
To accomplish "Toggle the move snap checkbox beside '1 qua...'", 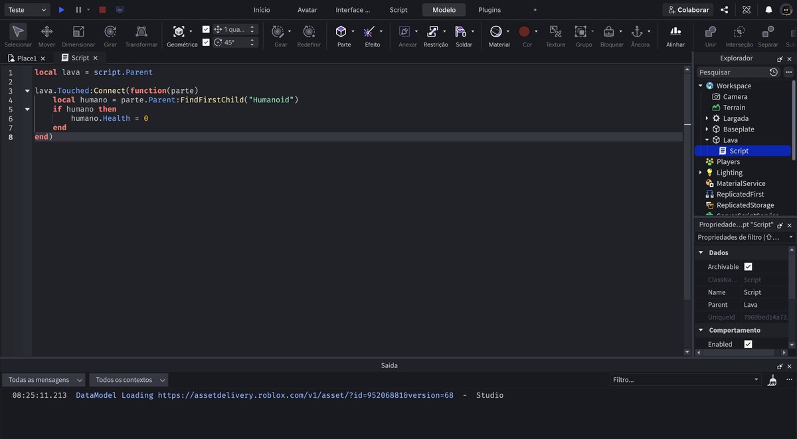I will point(206,29).
